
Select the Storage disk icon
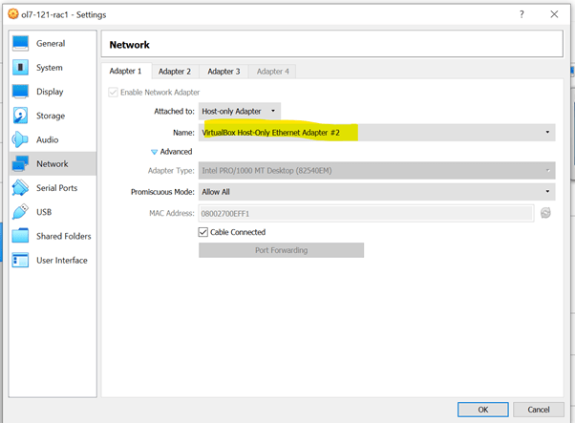[x=21, y=116]
